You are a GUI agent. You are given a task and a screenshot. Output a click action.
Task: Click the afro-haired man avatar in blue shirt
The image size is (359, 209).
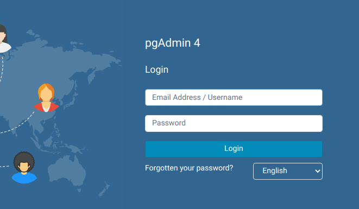(x=24, y=168)
